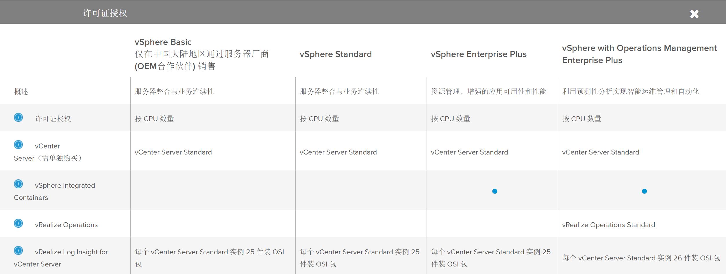Select the vSphere Standard column header
The image size is (726, 274).
[x=336, y=54]
